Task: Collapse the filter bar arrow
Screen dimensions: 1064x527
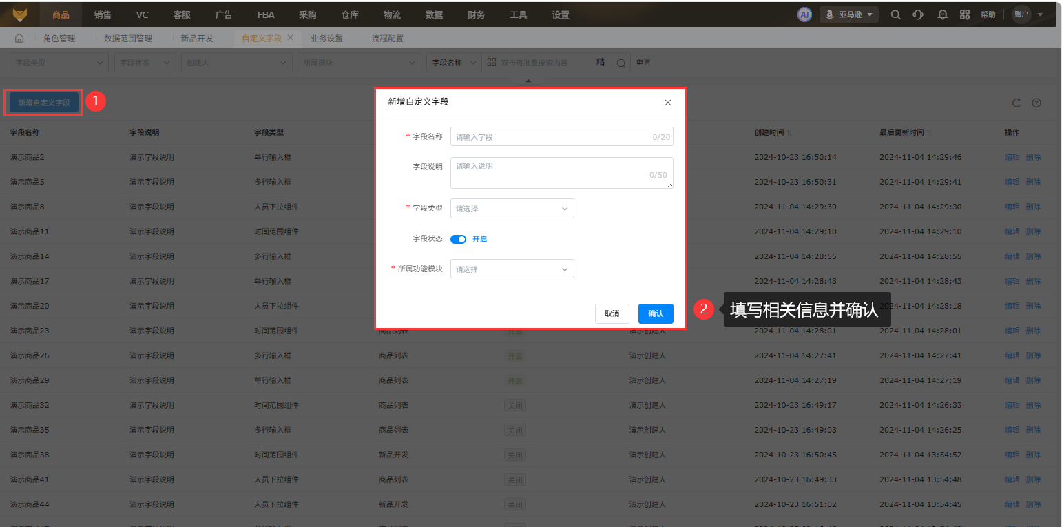Action: click(x=528, y=81)
